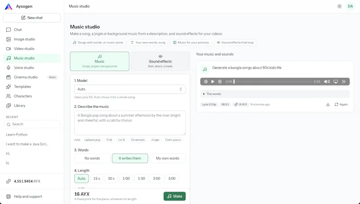
Task: Open the Templates page
Action: click(x=31, y=87)
